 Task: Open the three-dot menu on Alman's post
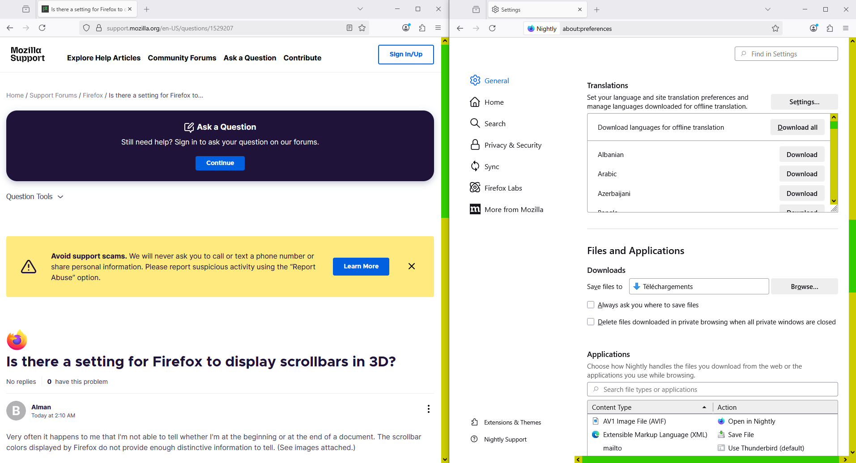[x=429, y=409]
